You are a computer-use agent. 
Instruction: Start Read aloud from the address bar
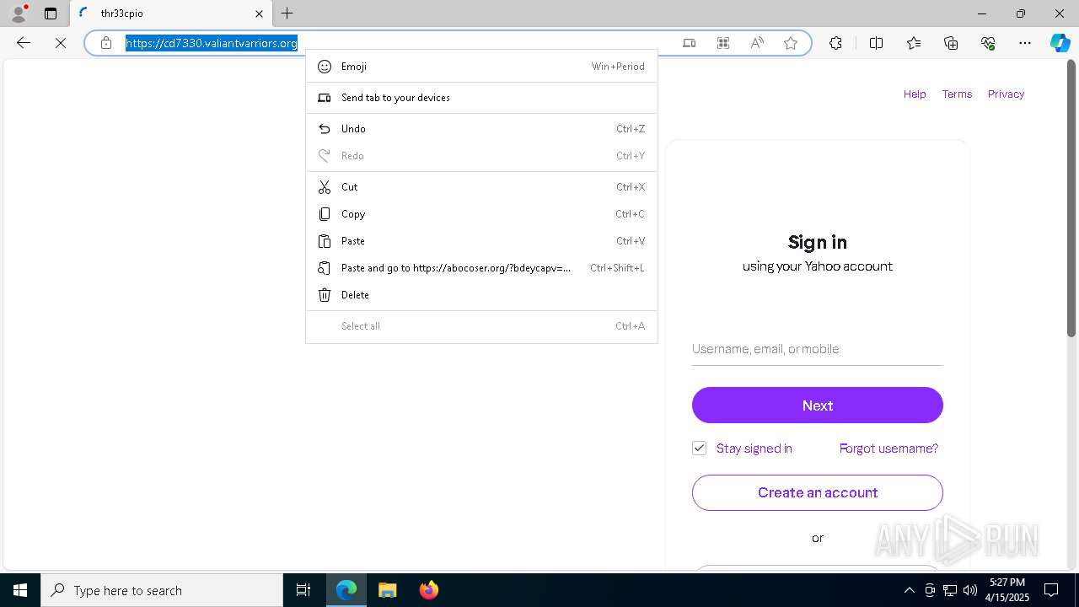click(x=757, y=43)
